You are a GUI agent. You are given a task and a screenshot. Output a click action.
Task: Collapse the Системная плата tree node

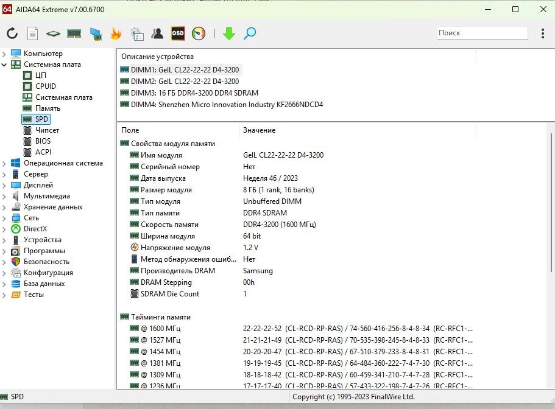pos(4,65)
